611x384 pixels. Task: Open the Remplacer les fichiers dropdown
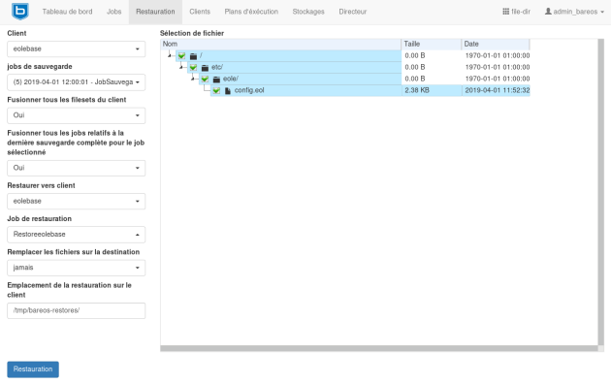pos(77,268)
